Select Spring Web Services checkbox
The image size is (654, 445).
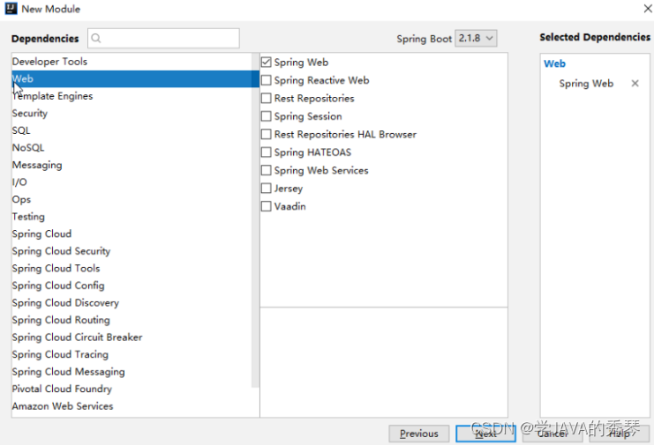(x=267, y=170)
